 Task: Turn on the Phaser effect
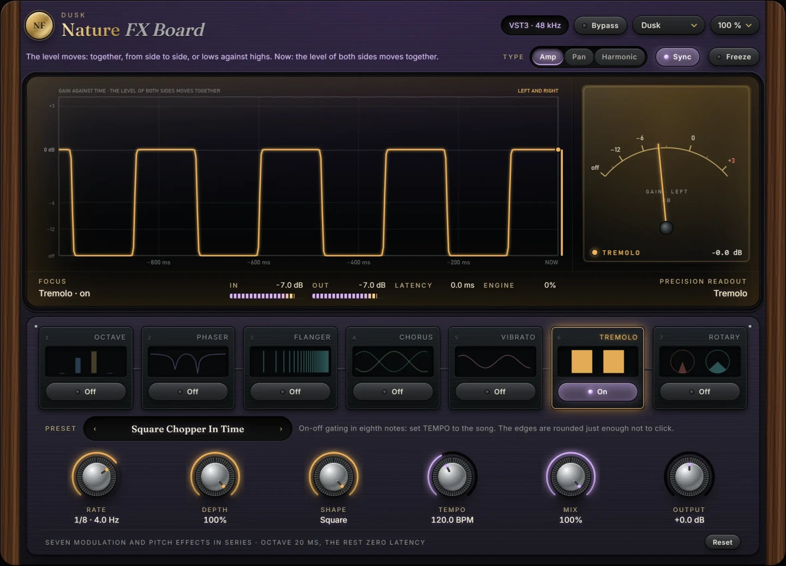pos(188,392)
